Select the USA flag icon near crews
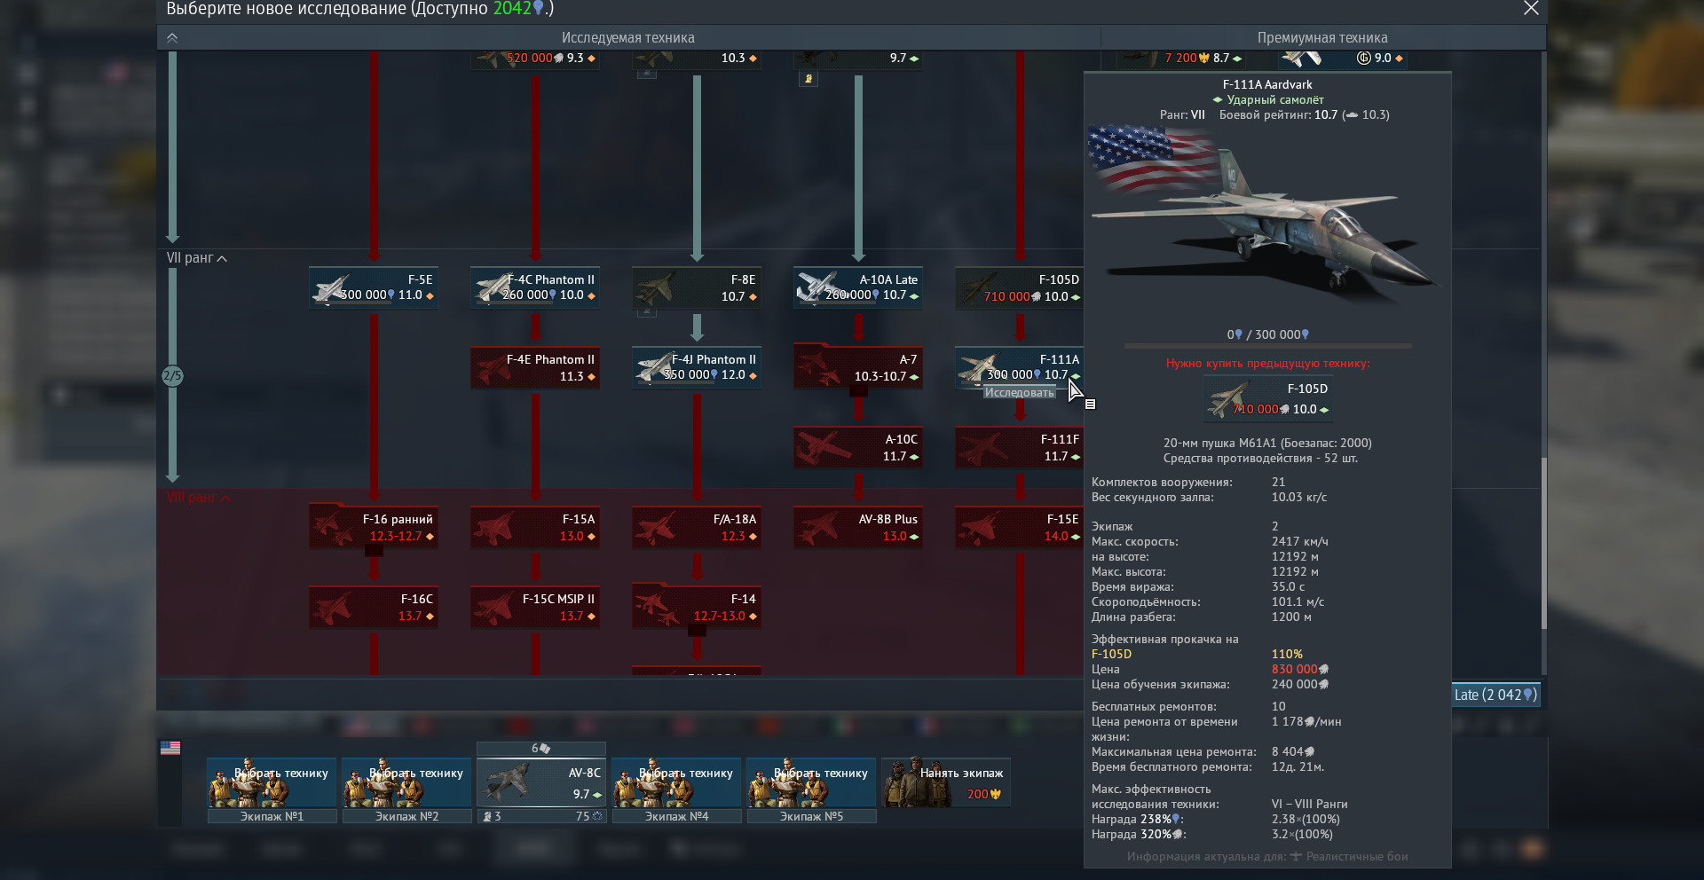The height and width of the screenshot is (880, 1704). tap(170, 748)
